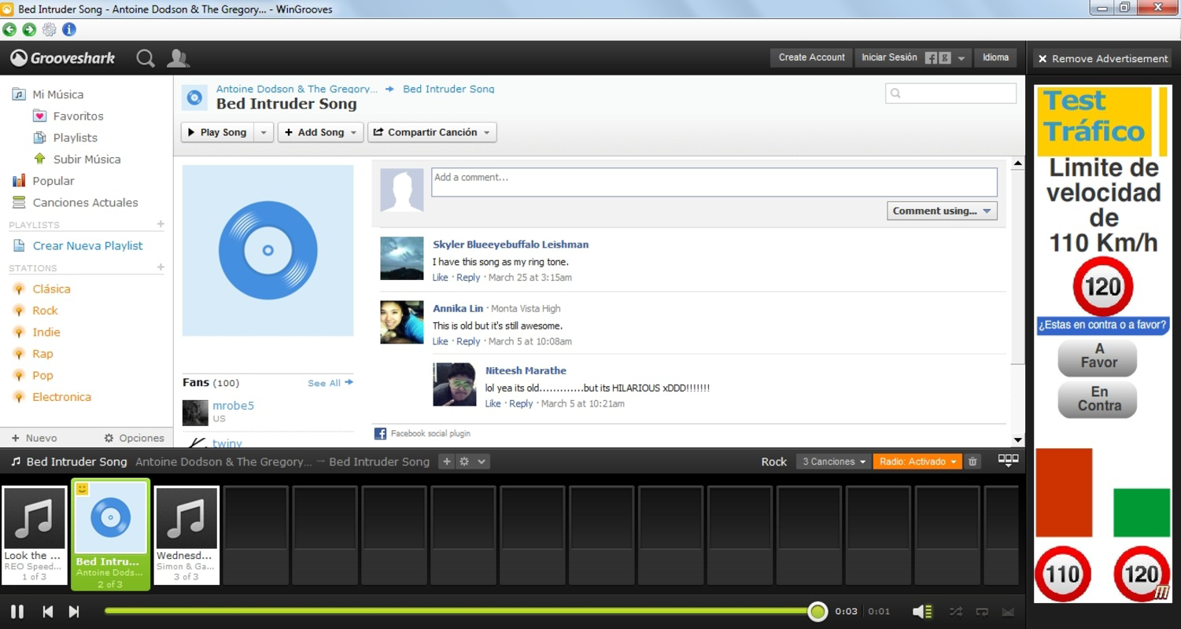This screenshot has height=629, width=1181.
Task: Click Nuevo at the sidebar bottom
Action: (x=34, y=438)
